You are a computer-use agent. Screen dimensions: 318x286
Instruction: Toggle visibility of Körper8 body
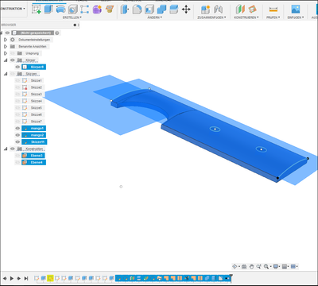click(x=17, y=67)
